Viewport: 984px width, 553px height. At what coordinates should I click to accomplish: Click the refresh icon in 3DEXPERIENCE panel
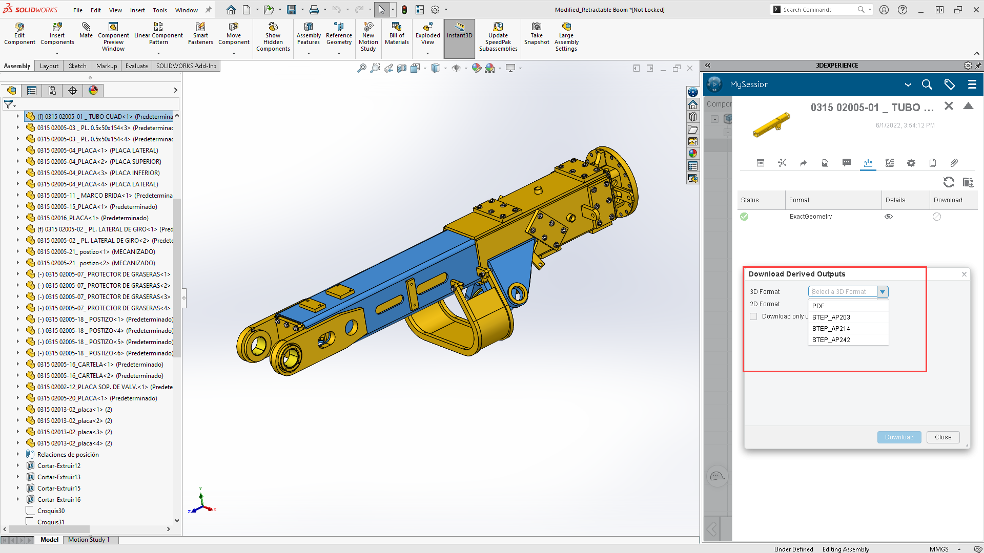click(949, 182)
